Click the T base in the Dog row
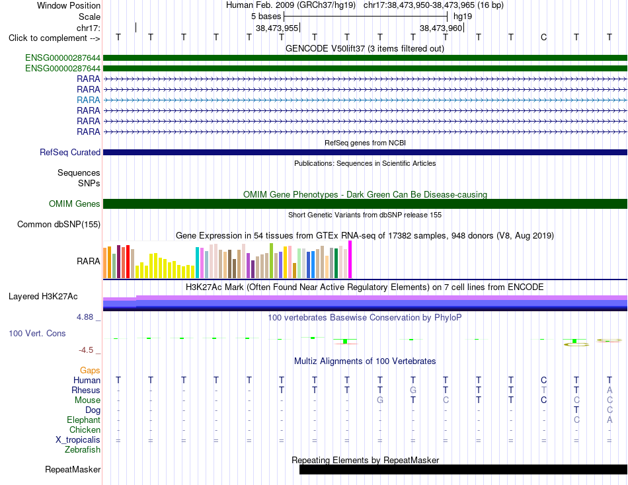Viewport: 628px width, 485px height. pos(576,410)
